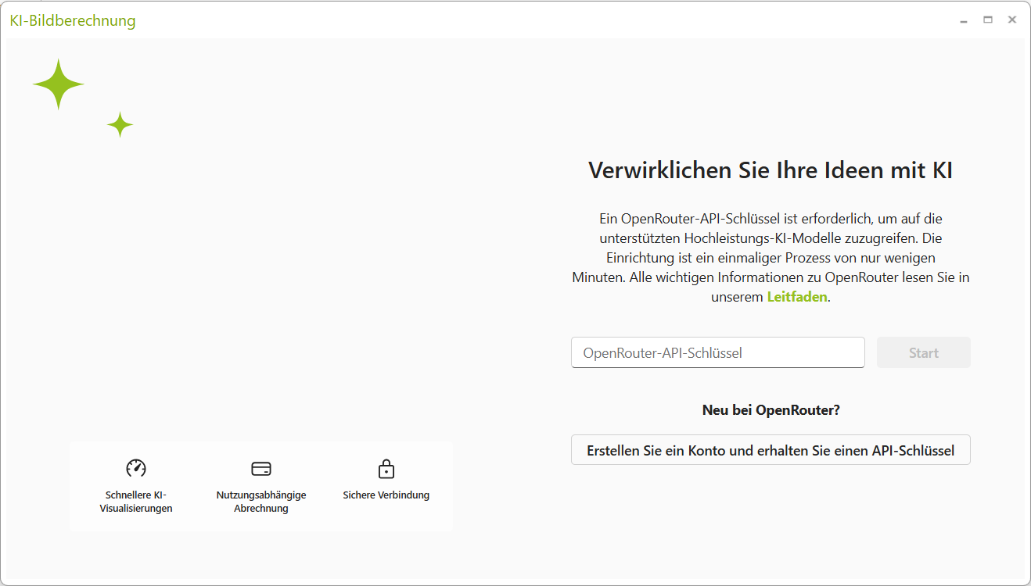Click Erstellen Sie ein Konto button
Image resolution: width=1031 pixels, height=586 pixels.
(x=771, y=450)
